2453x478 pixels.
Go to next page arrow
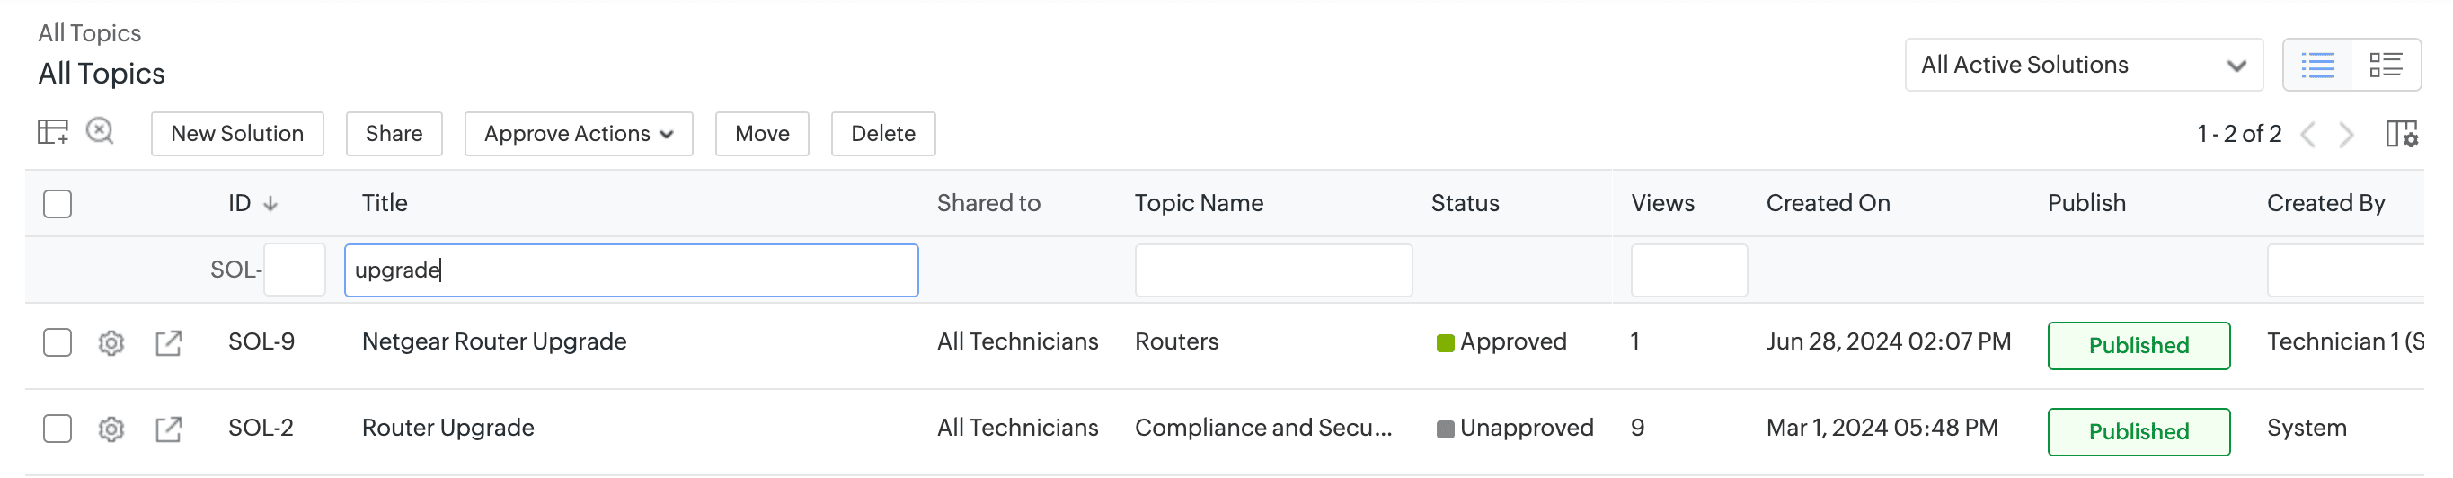click(2345, 134)
